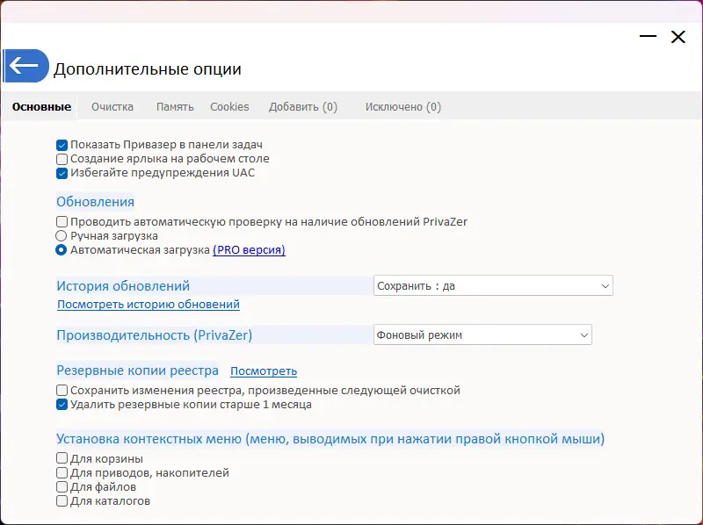Screen dimensions: 703x525
Task: Open 'Посмотреть историю обновлений' link
Action: (x=149, y=305)
